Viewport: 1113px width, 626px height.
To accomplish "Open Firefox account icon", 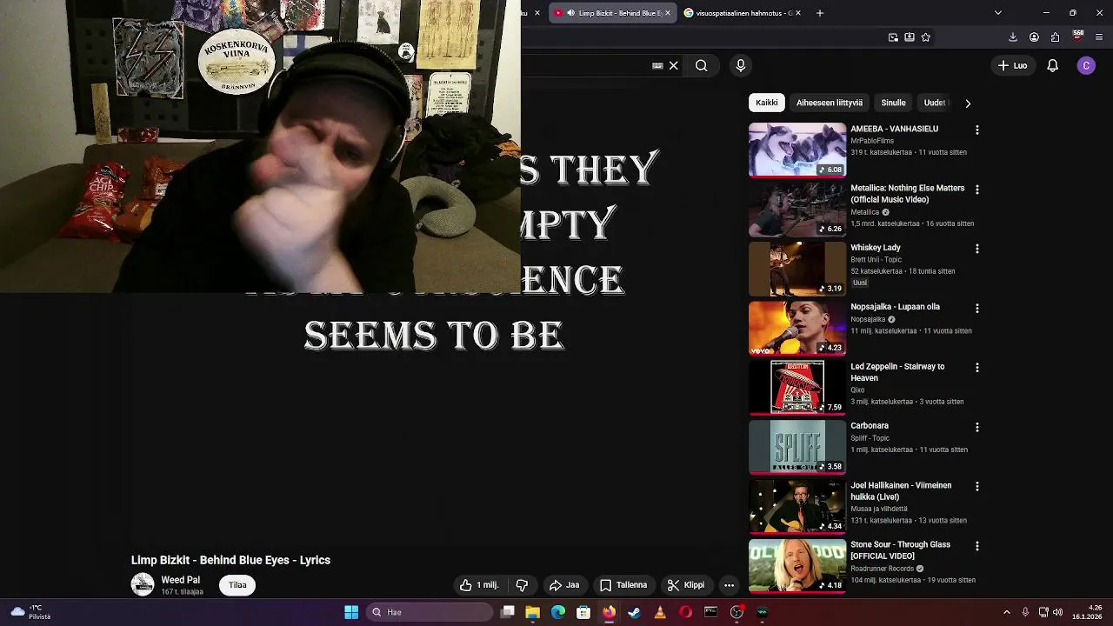I will (x=1034, y=37).
